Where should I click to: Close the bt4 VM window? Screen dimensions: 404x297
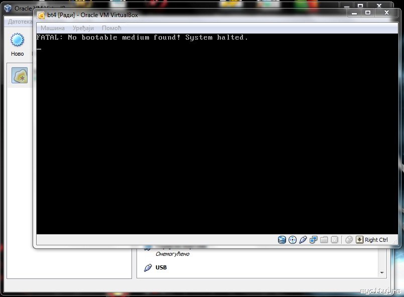(386, 13)
